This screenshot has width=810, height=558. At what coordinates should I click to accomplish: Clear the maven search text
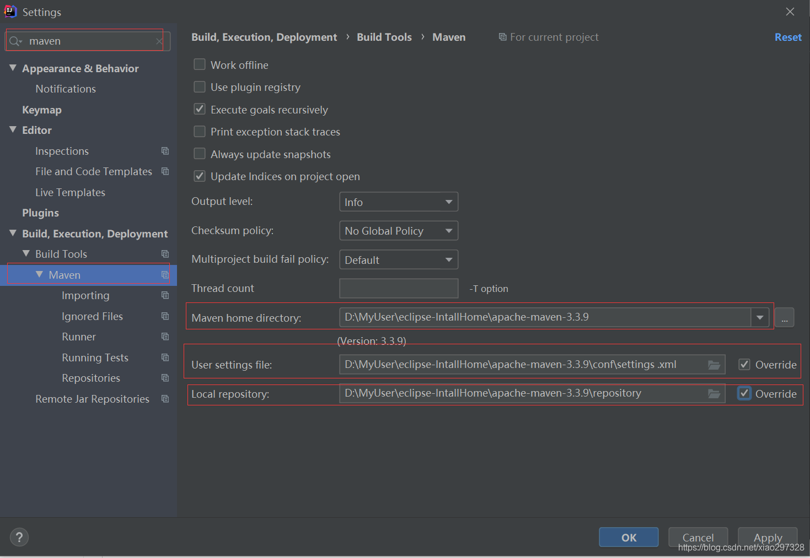click(x=159, y=41)
